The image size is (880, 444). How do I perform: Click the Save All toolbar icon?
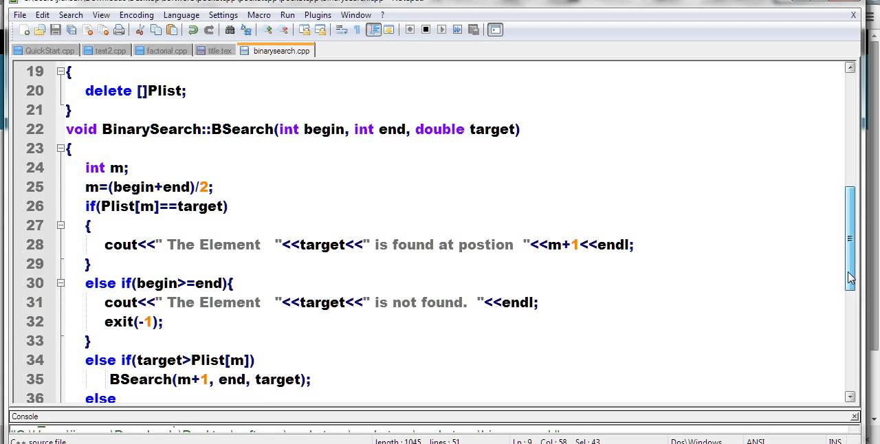point(71,30)
